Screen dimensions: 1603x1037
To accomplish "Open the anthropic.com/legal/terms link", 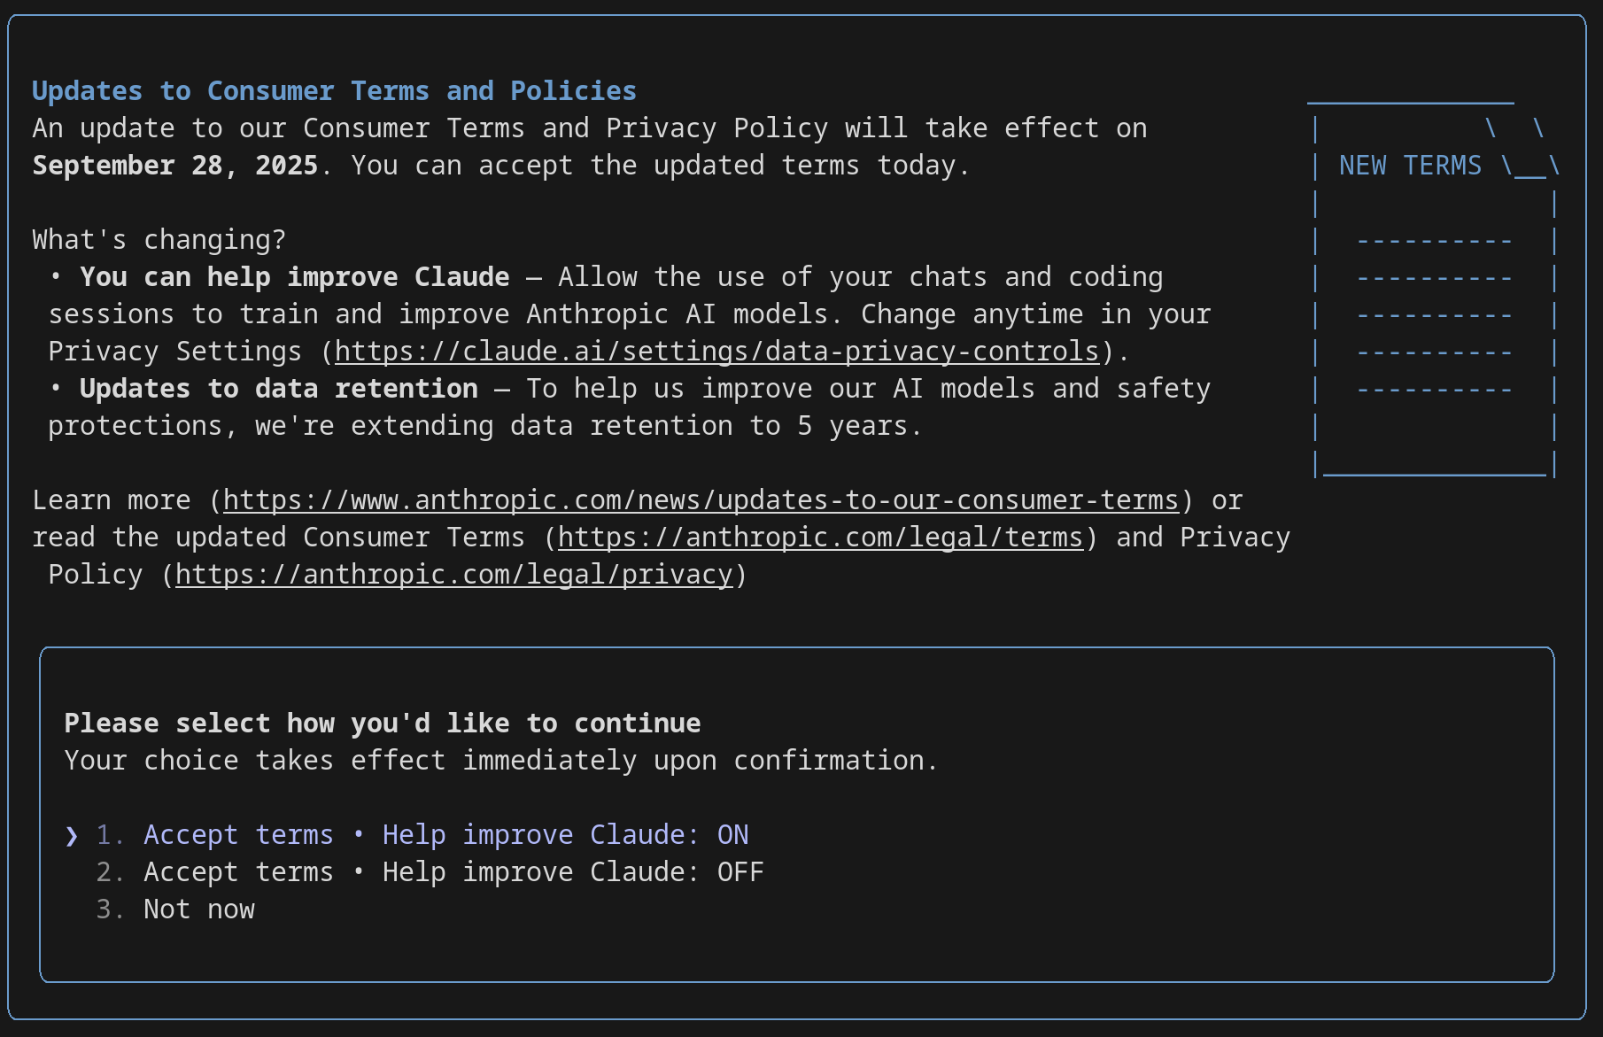I will (x=820, y=538).
